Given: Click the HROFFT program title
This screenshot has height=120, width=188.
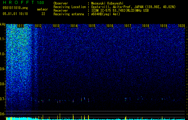Looking at the screenshot, I should (19, 2).
